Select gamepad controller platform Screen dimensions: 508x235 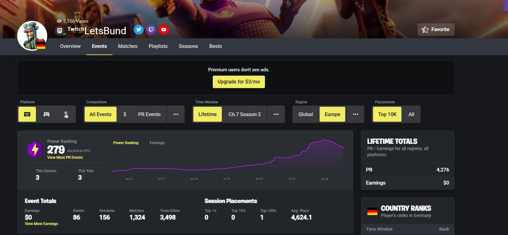click(47, 114)
